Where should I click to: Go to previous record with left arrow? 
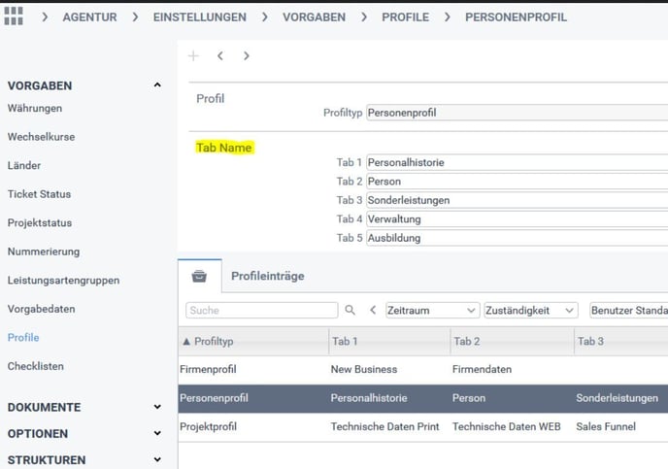220,56
